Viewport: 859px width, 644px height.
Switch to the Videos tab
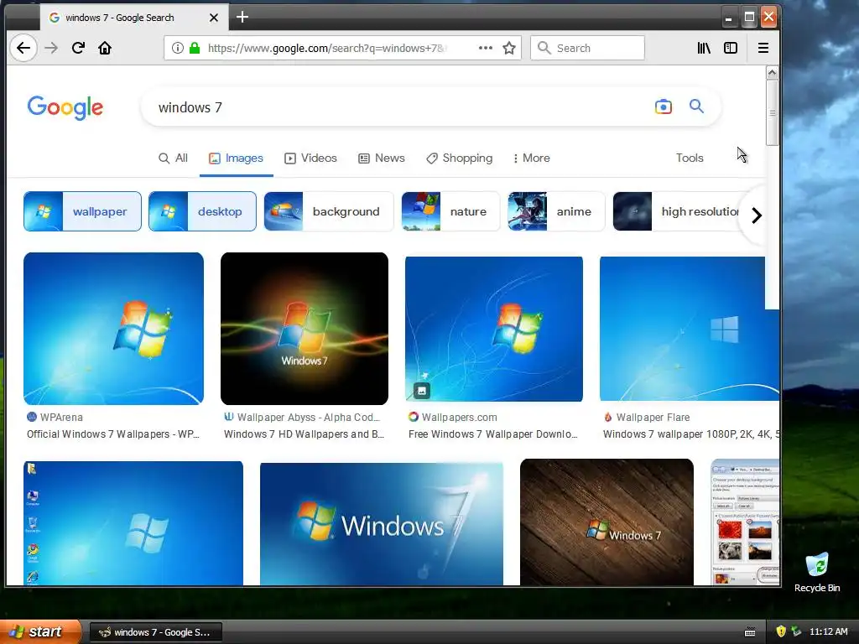pos(310,158)
